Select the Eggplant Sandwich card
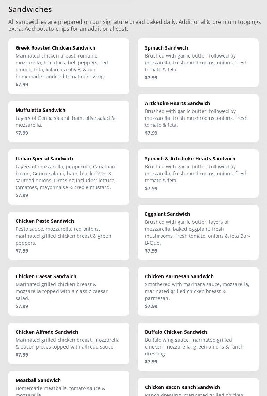 [x=198, y=232]
